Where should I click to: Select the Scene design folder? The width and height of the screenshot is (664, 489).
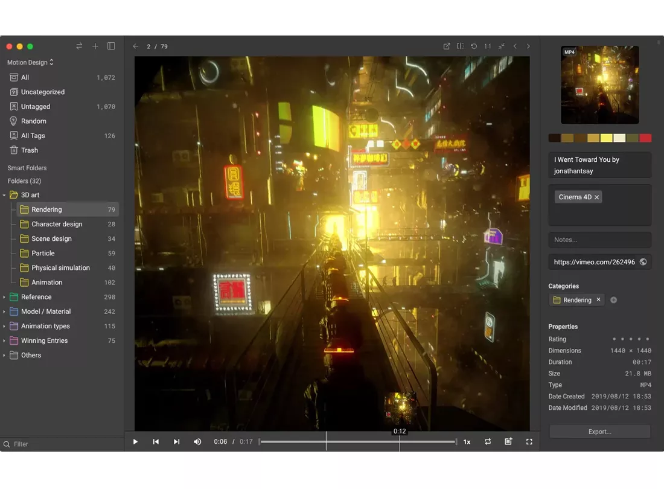pyautogui.click(x=68, y=239)
